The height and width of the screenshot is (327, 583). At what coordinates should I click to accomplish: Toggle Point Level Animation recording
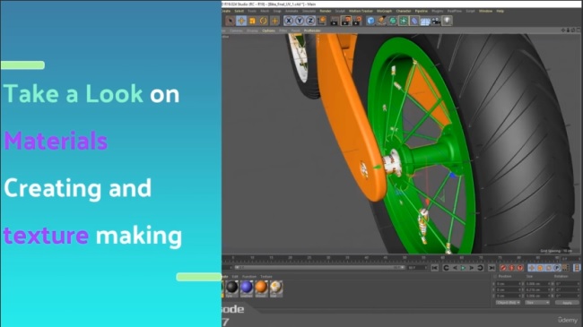566,268
